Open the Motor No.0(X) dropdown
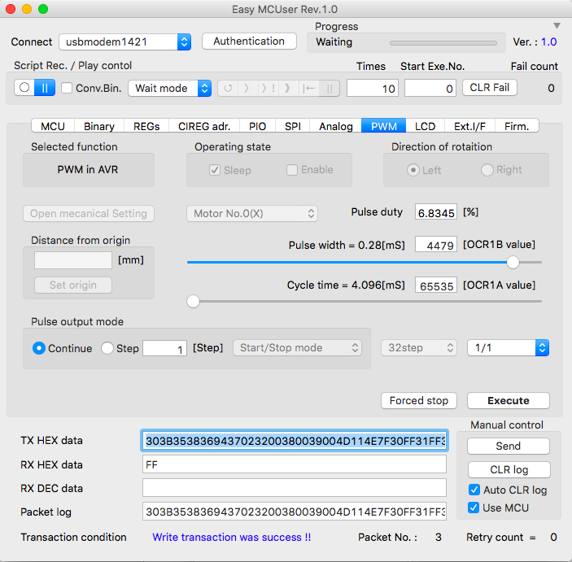The width and height of the screenshot is (572, 562). point(252,213)
